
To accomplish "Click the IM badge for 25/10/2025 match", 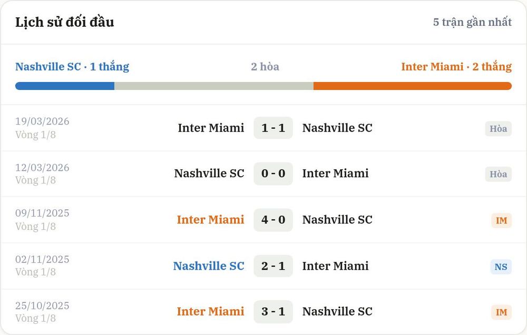I will (502, 312).
